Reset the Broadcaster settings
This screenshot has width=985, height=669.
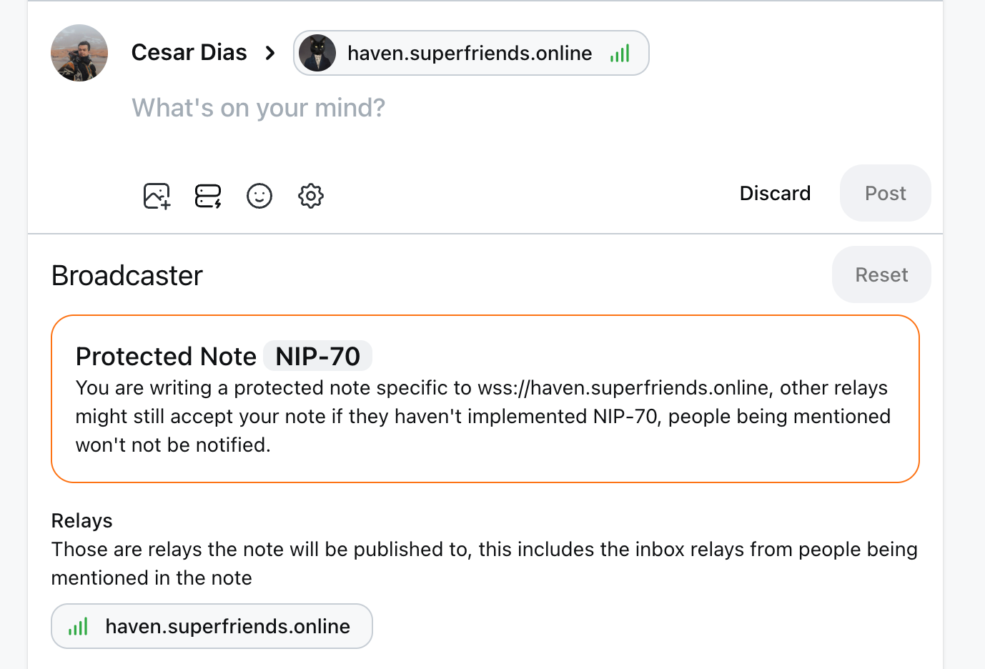point(881,274)
